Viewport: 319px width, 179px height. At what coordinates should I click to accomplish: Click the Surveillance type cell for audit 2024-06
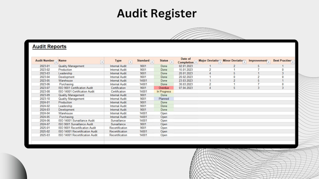[118, 120]
